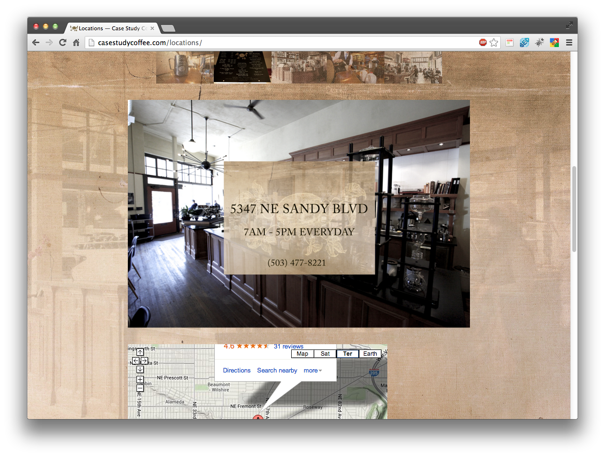Viewport: 605px width, 457px height.
Task: Select the coffee pitcher thumbnail
Action: (x=185, y=67)
